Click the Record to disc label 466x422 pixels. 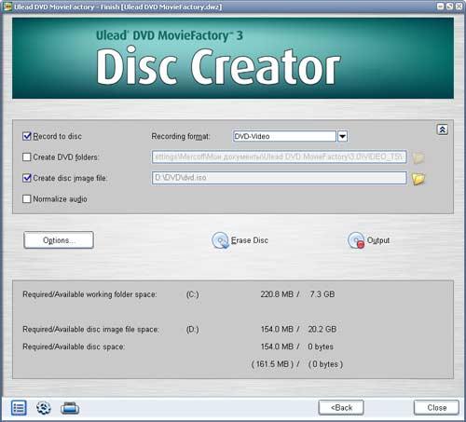(57, 136)
